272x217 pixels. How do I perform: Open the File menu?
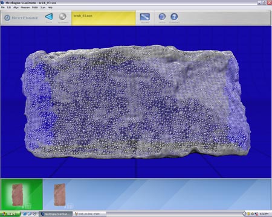pyautogui.click(x=3, y=7)
